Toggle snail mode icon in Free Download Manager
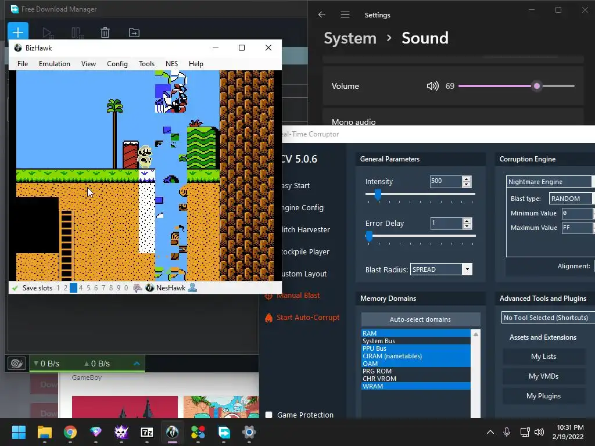The height and width of the screenshot is (446, 595). 17,364
